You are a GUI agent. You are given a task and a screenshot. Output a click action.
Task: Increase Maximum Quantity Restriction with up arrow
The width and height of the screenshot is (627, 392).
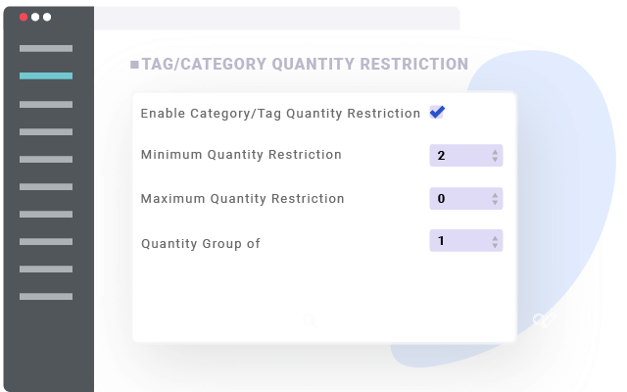click(x=496, y=195)
